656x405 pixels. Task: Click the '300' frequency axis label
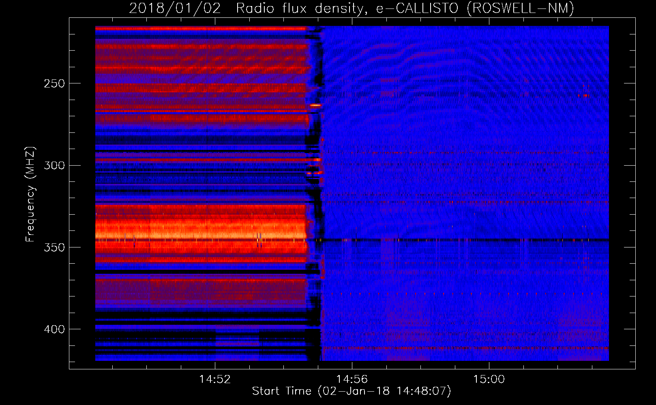pos(54,165)
